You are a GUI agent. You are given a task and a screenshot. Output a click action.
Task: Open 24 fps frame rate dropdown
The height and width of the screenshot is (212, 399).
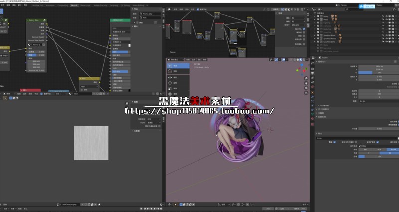pyautogui.click(x=379, y=101)
